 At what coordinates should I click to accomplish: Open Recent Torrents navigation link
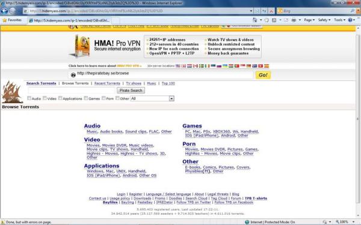click(107, 83)
